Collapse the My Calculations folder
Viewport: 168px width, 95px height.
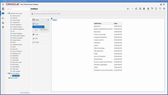click(7, 73)
